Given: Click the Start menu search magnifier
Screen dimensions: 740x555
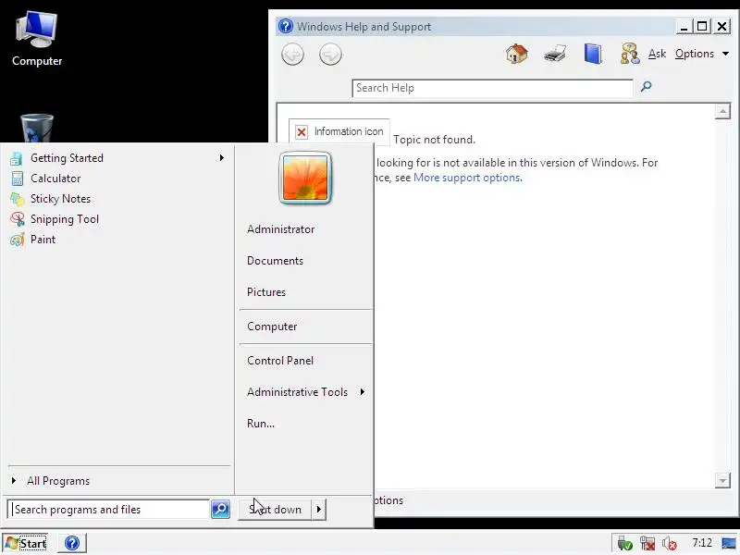Looking at the screenshot, I should pyautogui.click(x=220, y=510).
